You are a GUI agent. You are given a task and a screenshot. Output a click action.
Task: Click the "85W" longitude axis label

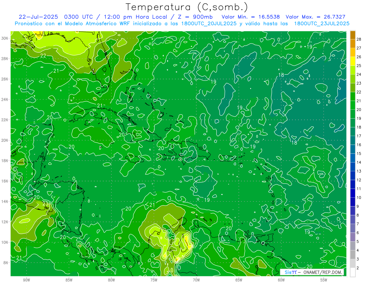click(69, 280)
